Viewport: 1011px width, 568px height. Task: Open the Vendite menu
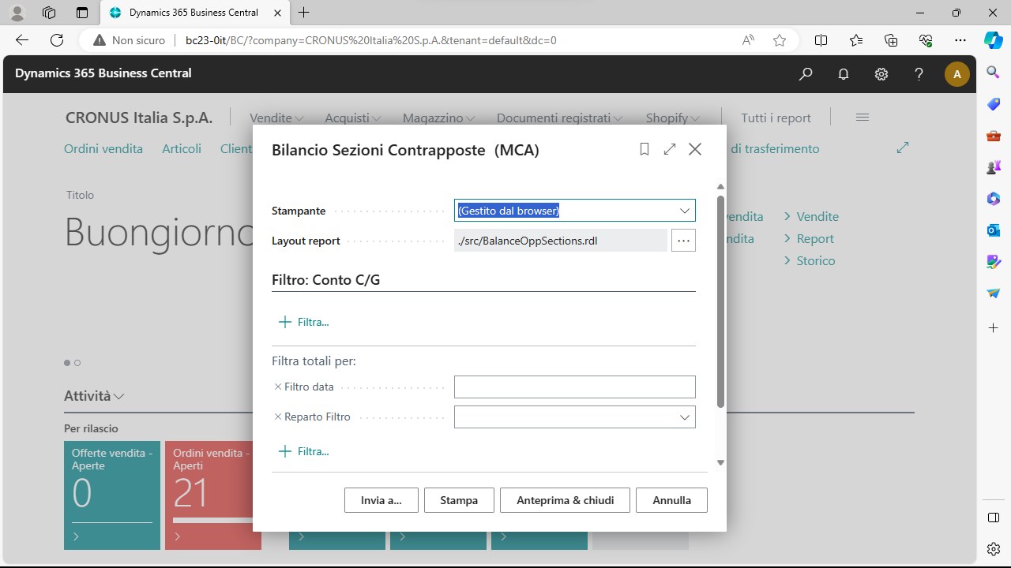pyautogui.click(x=276, y=118)
